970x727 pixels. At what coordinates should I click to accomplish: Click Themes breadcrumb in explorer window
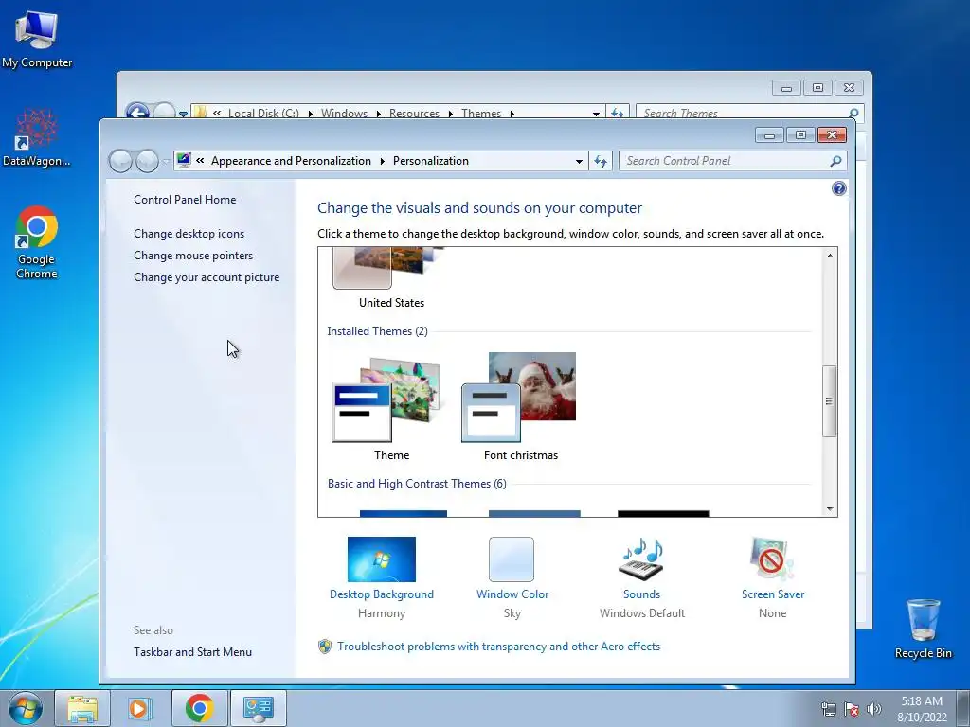coord(480,114)
